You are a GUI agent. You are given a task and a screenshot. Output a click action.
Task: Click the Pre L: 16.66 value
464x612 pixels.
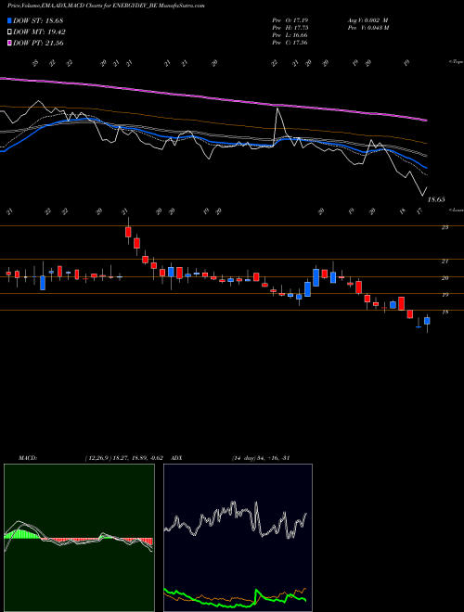[x=290, y=35]
